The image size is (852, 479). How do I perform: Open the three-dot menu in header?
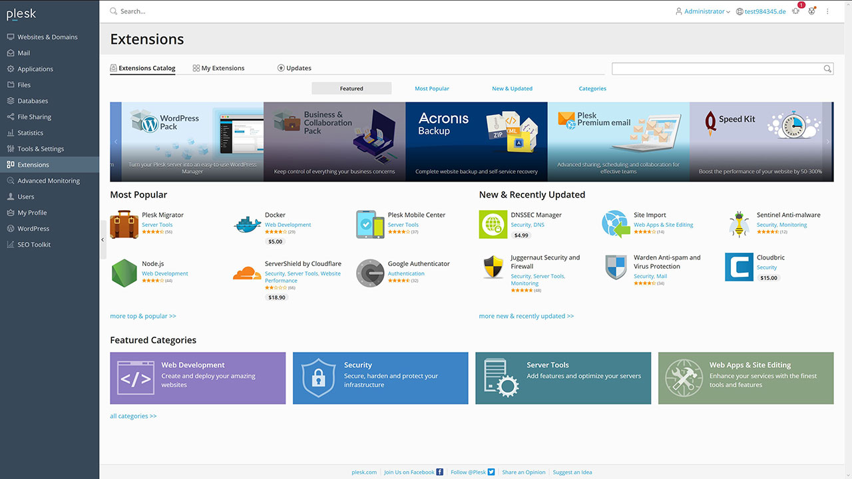coord(828,11)
